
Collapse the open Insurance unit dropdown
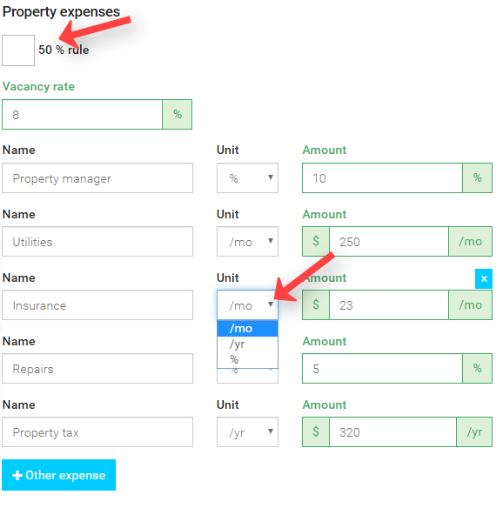(x=247, y=304)
